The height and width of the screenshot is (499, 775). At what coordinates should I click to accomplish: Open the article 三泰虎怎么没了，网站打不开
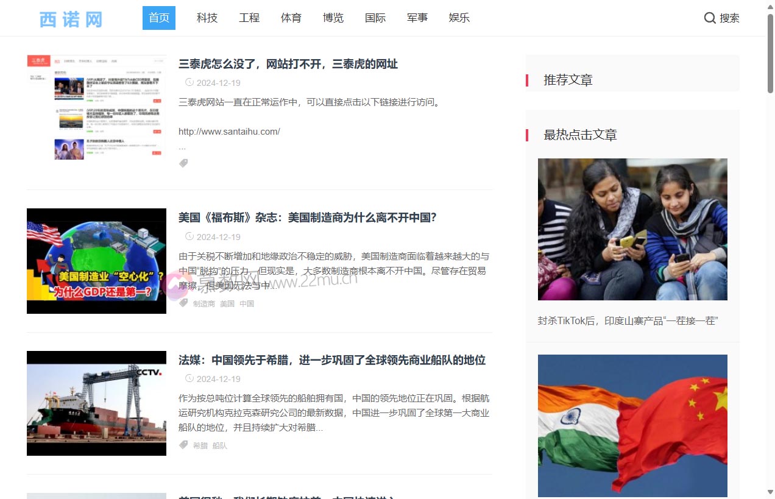[x=288, y=63]
